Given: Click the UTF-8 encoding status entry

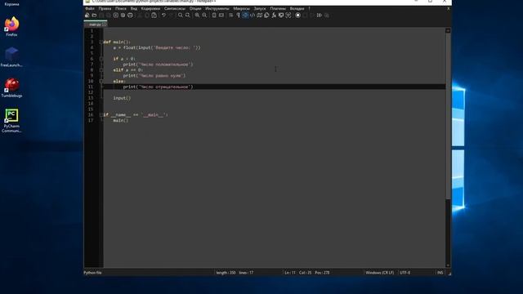Looking at the screenshot, I should tap(405, 273).
